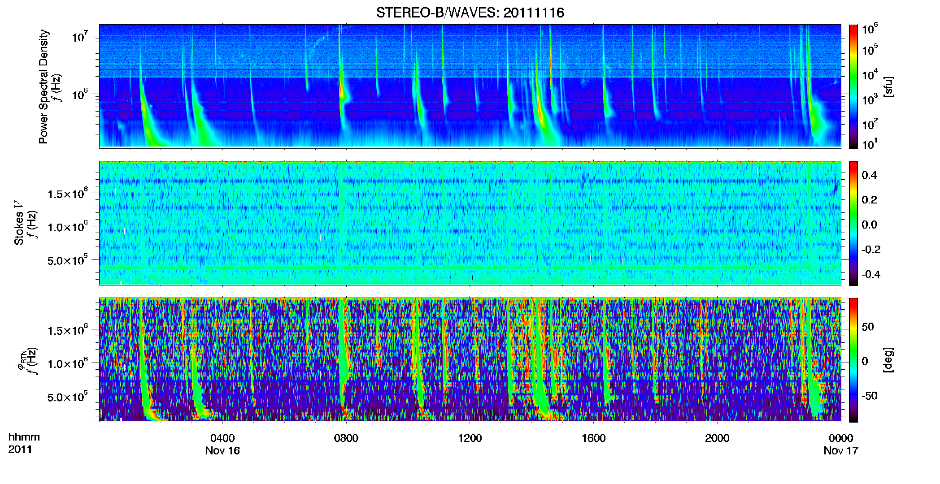Click the 0400 time tick label
940x484 pixels.
tap(222, 438)
